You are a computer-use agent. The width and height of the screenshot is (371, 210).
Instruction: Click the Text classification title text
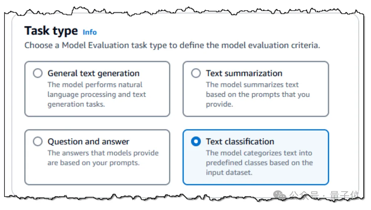tap(240, 142)
